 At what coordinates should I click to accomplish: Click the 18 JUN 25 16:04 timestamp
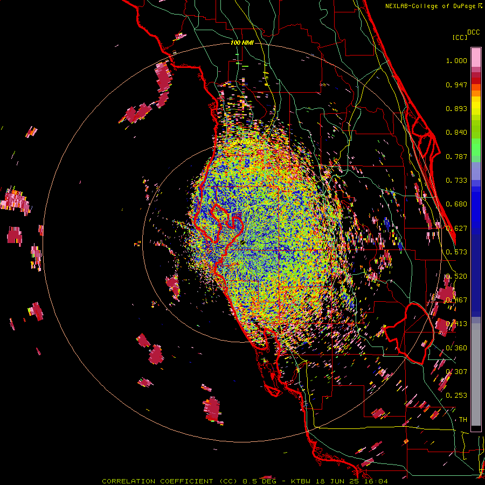(x=352, y=481)
